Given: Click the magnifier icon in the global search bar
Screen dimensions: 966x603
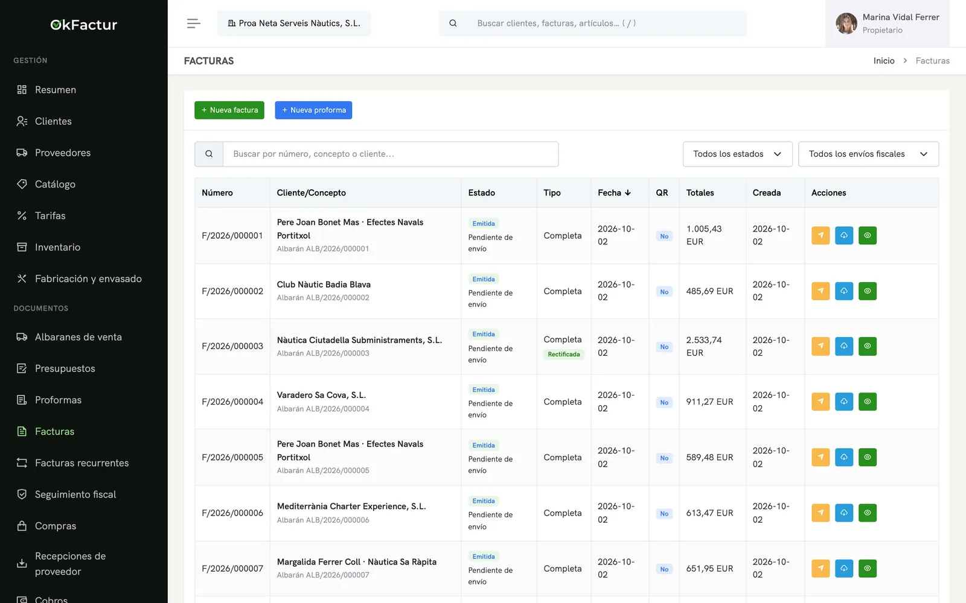Looking at the screenshot, I should point(453,24).
